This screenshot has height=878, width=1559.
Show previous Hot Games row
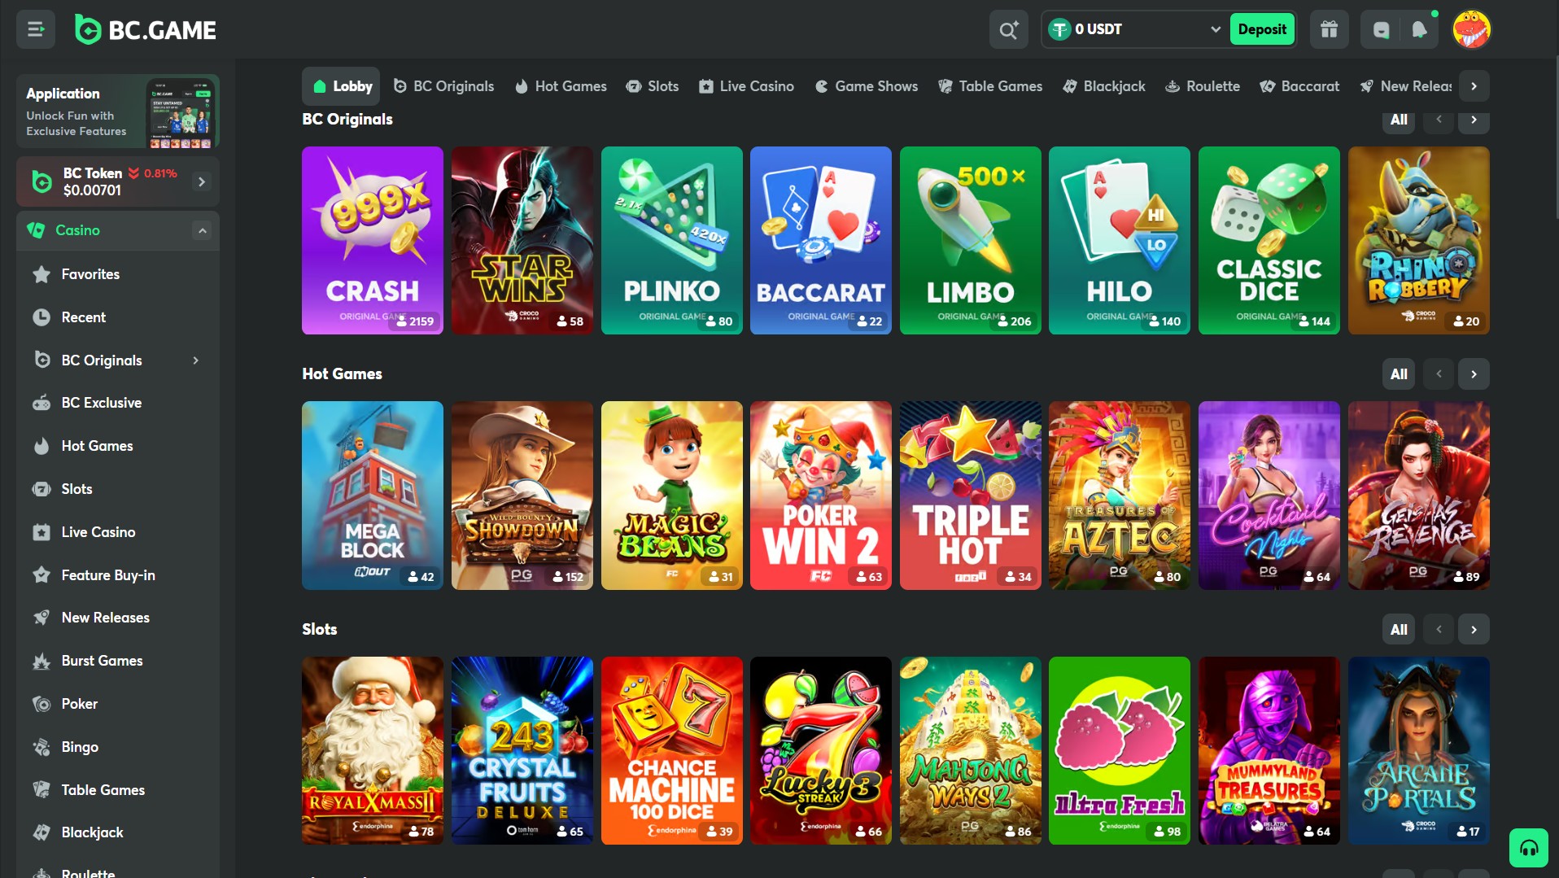1439,374
